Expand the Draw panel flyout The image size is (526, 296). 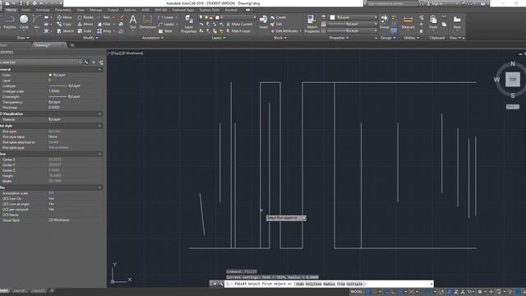tap(23, 38)
